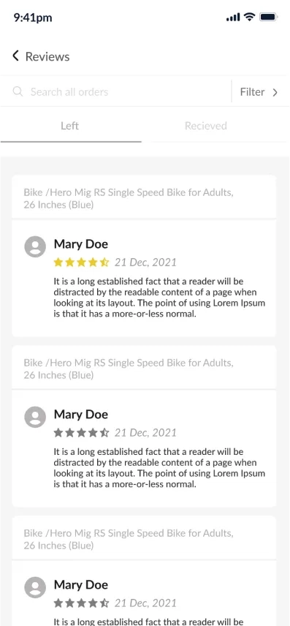Open third Hero Mig RS bike product title
The image size is (290, 626).
pos(129,539)
